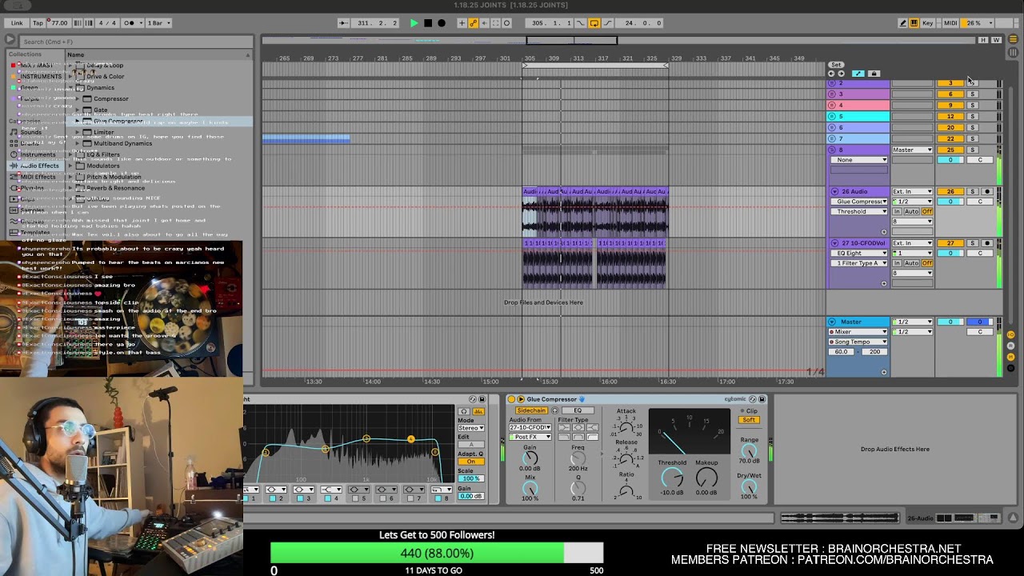Solo the 26 Audio track
The height and width of the screenshot is (576, 1024).
(x=973, y=192)
